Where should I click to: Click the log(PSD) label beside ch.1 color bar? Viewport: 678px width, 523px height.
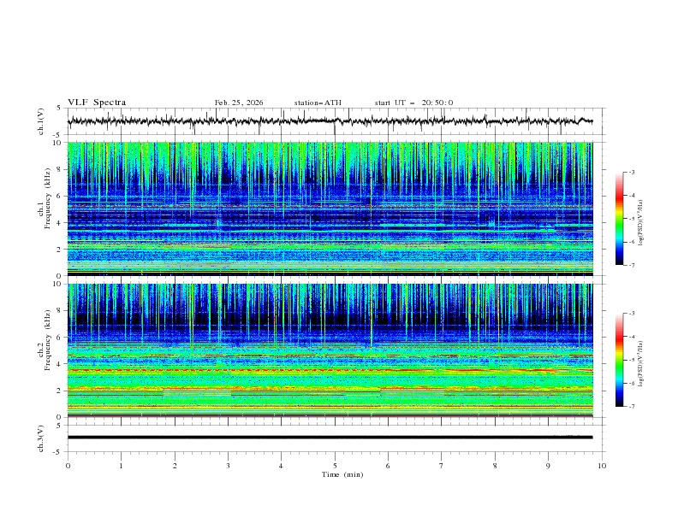tap(640, 223)
